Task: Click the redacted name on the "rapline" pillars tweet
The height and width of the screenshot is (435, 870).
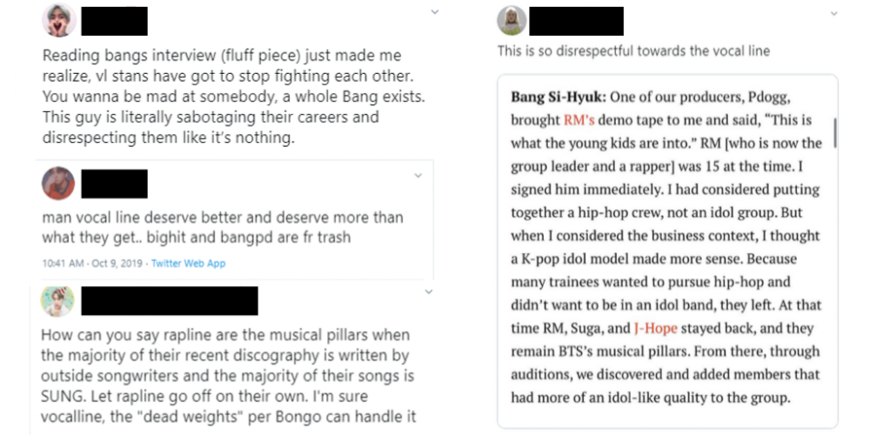Action: tap(170, 300)
